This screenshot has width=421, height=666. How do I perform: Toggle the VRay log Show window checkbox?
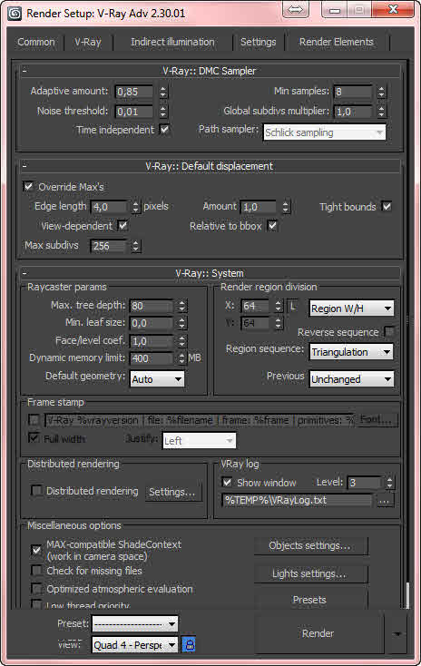click(x=227, y=483)
